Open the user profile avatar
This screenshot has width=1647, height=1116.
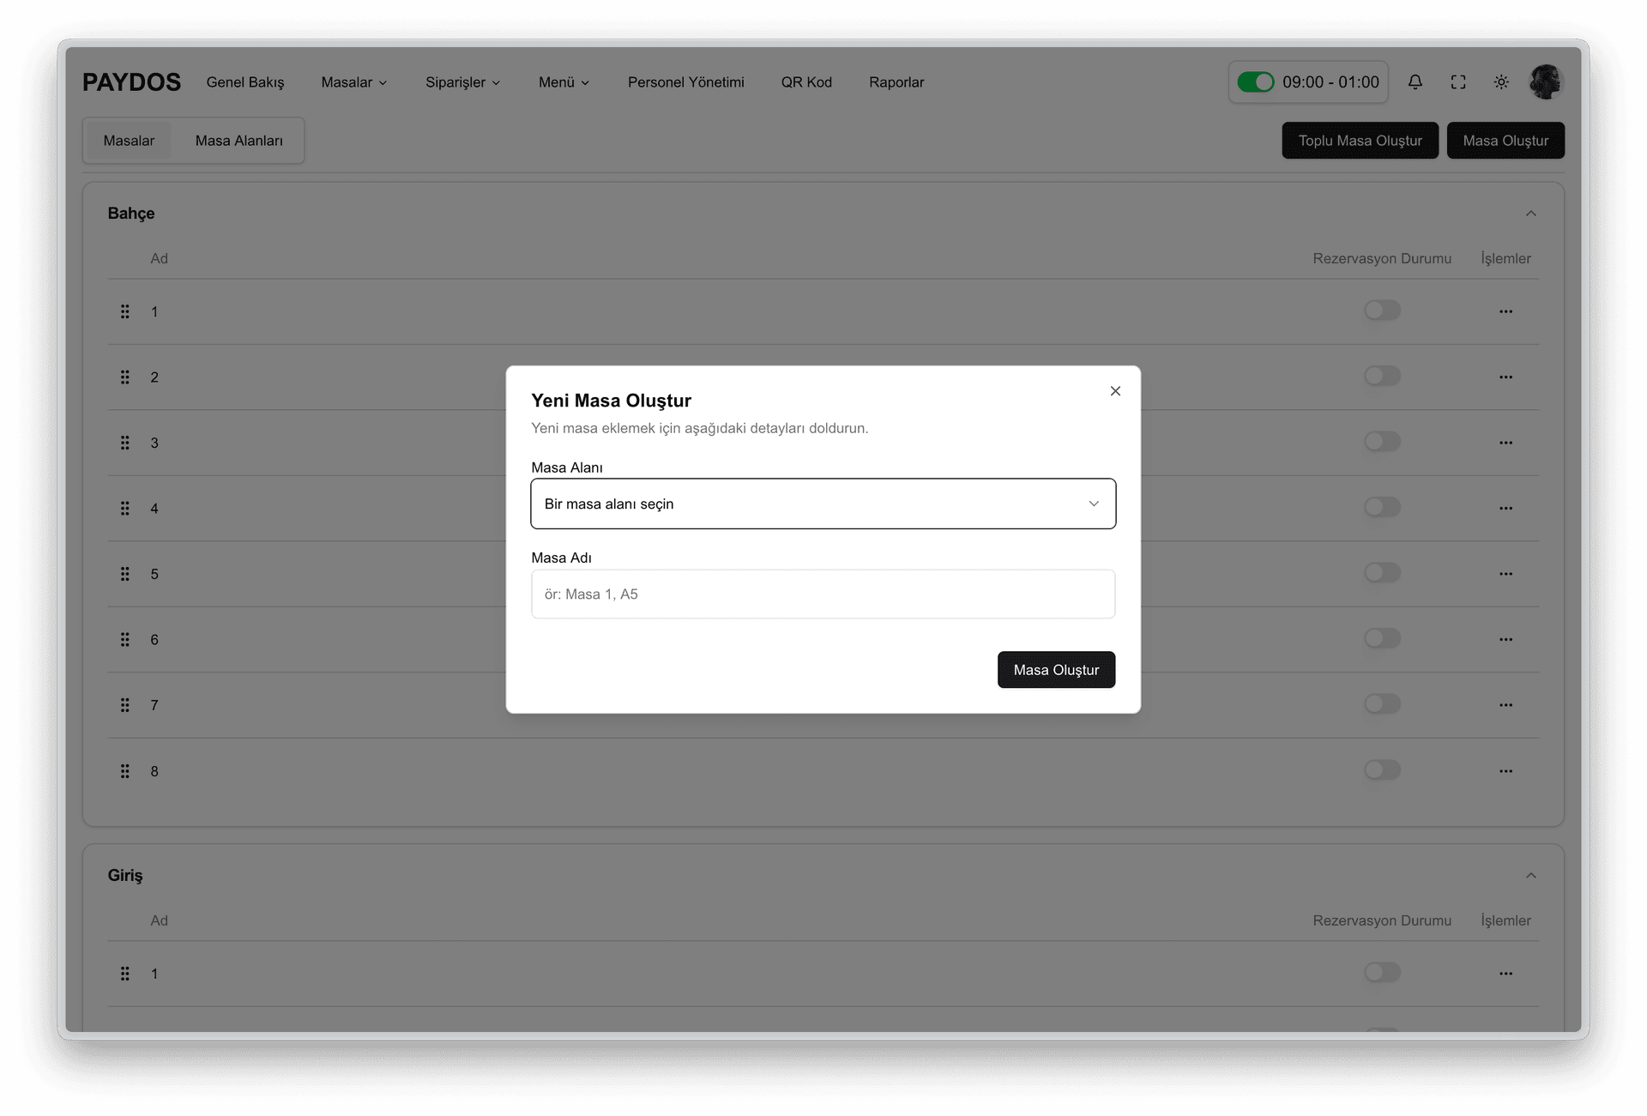(x=1545, y=82)
